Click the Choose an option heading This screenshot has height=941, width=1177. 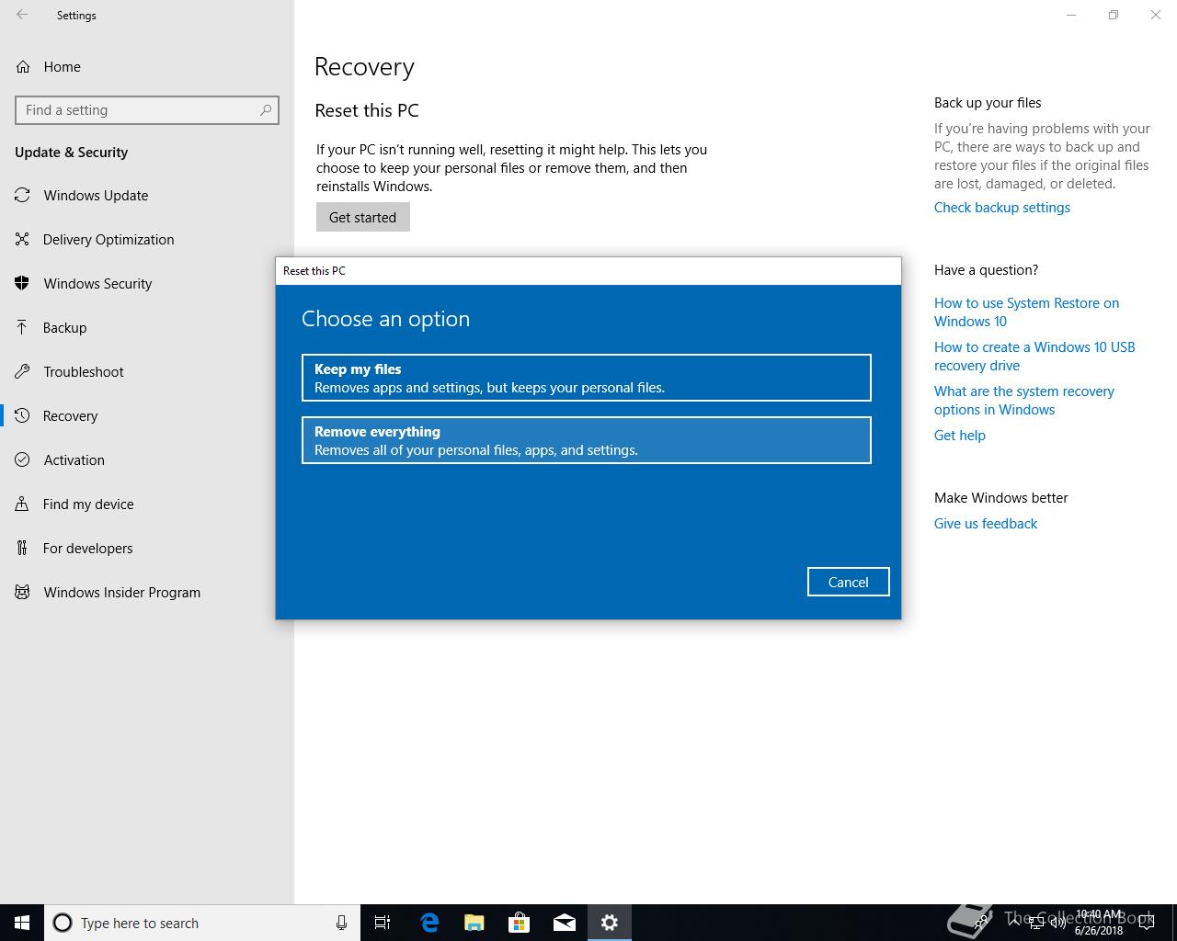click(x=385, y=319)
